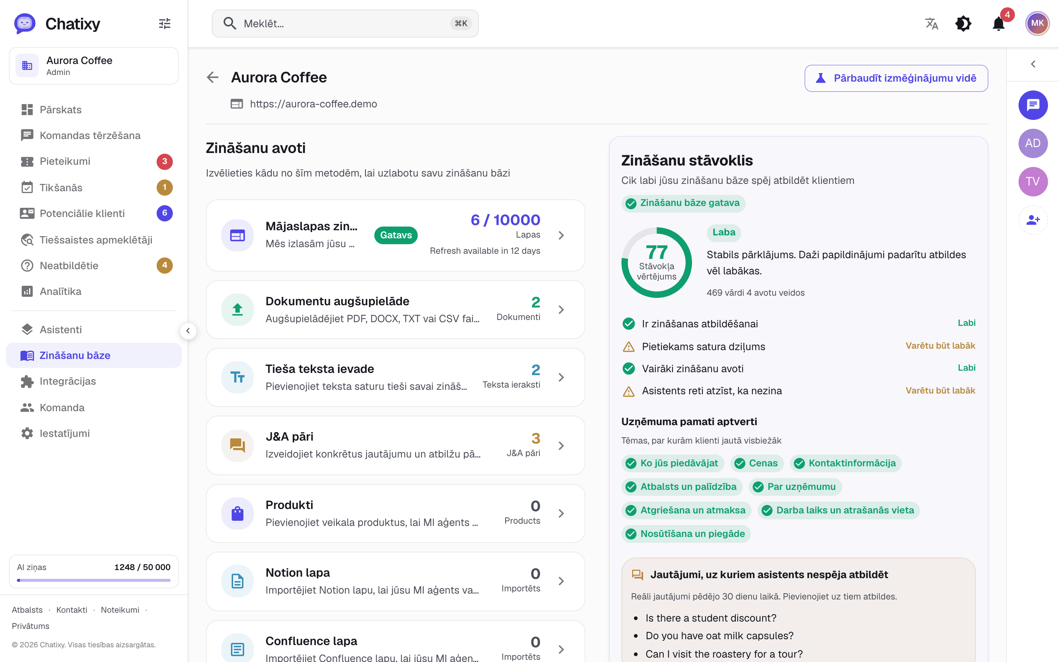Viewport: 1059px width, 662px height.
Task: Click the Ko jūs piedāvājat topic chip
Action: tap(673, 463)
